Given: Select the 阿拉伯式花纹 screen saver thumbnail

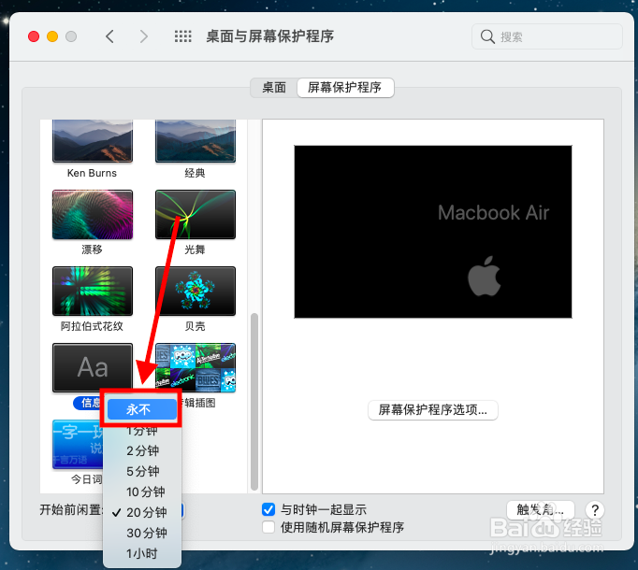Looking at the screenshot, I should (93, 292).
